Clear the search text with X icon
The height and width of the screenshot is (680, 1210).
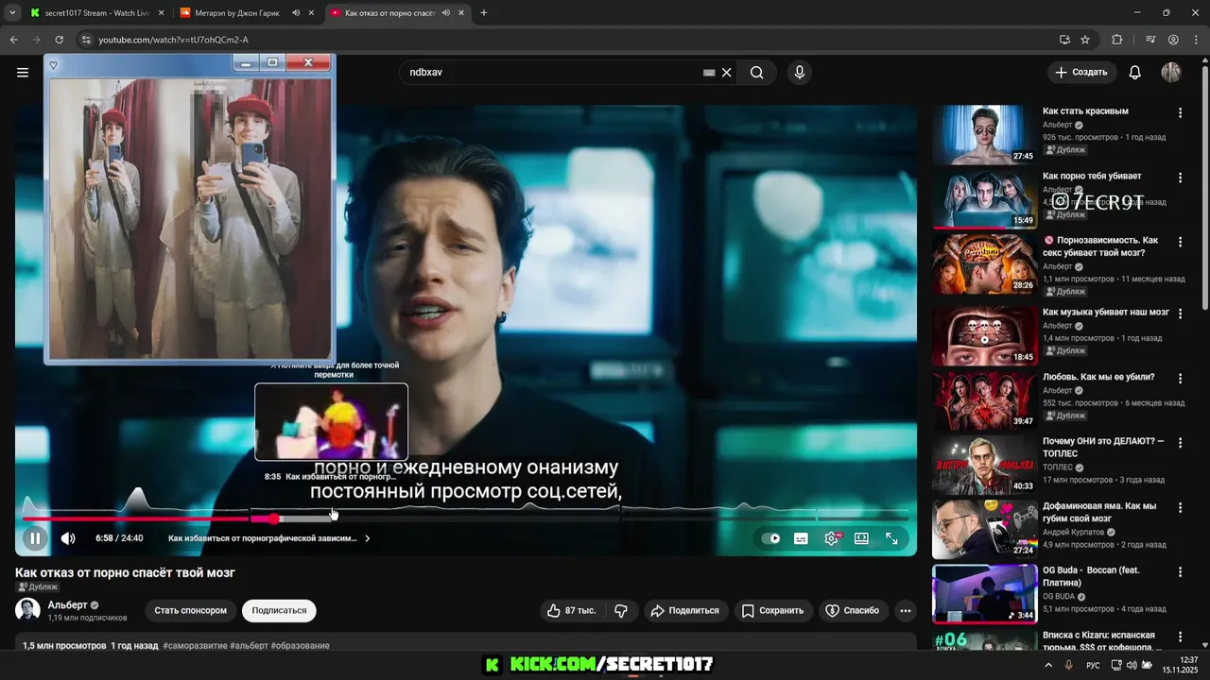click(x=727, y=73)
